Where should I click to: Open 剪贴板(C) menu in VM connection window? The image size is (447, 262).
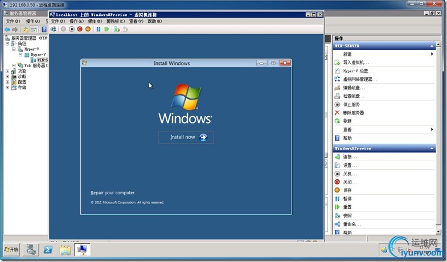coord(116,22)
